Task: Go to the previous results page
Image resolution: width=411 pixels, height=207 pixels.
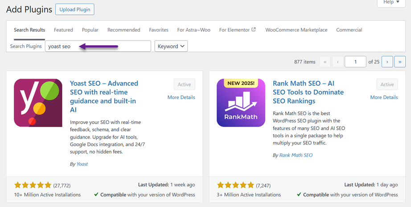Action: click(x=338, y=62)
